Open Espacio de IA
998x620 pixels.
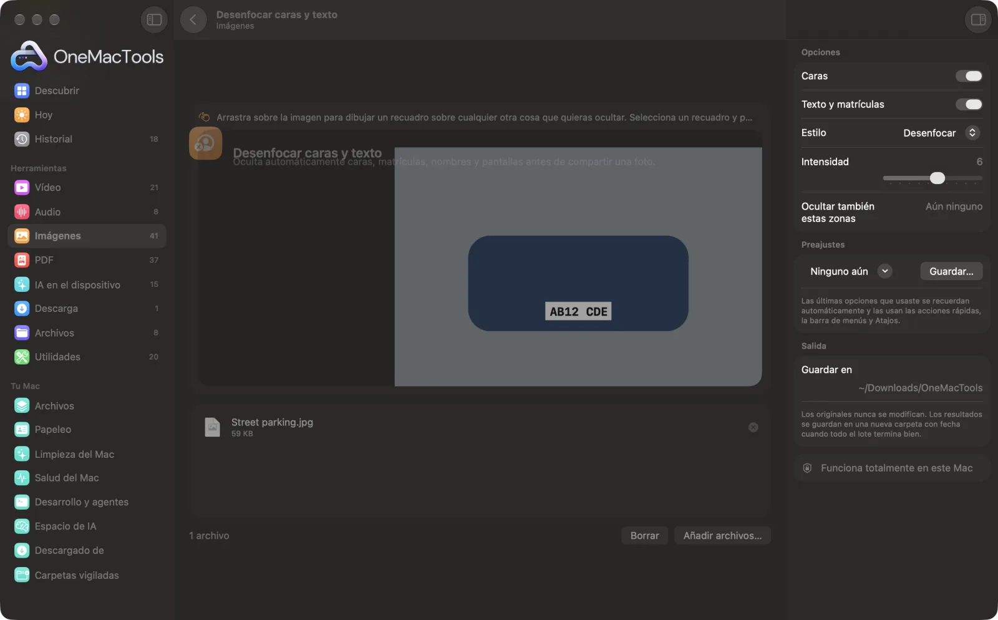(87, 526)
